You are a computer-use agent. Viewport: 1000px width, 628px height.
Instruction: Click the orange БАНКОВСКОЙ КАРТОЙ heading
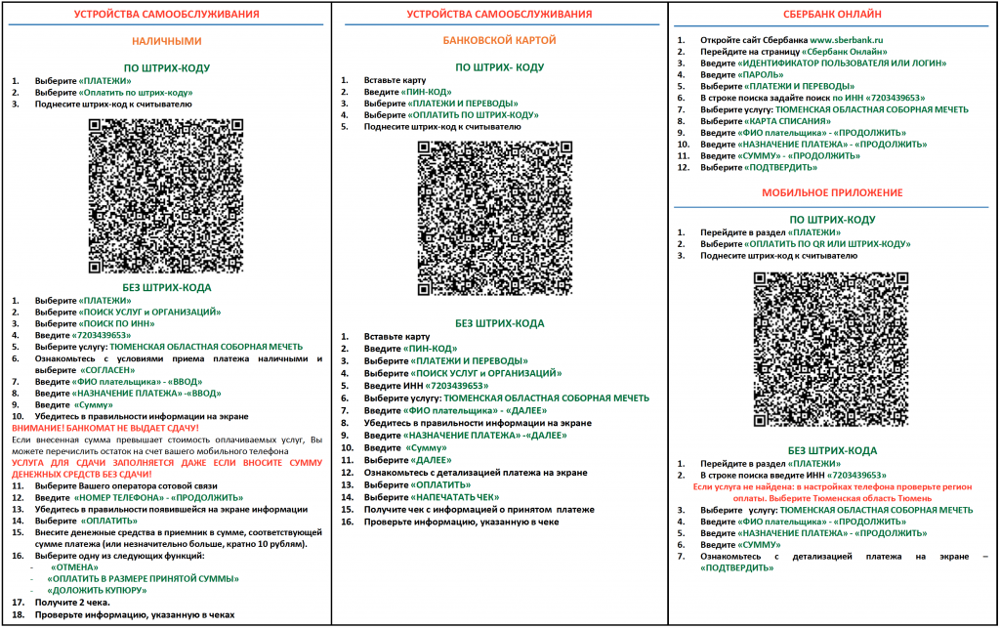point(499,40)
